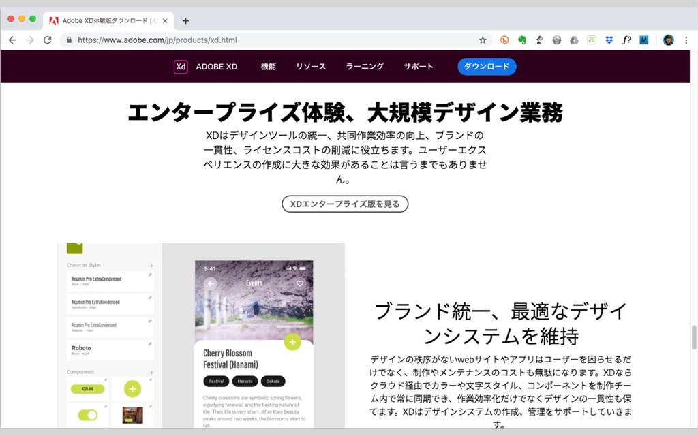Click the blue ダウンロード button
This screenshot has height=436, width=698.
[x=487, y=67]
